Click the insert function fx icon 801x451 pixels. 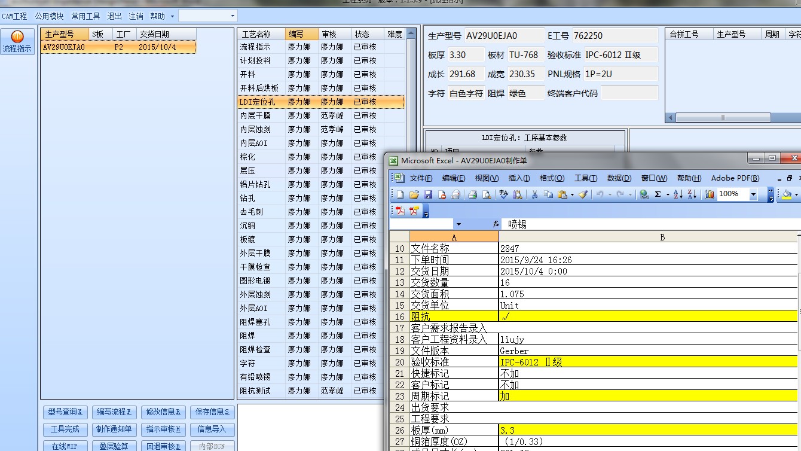coord(496,224)
